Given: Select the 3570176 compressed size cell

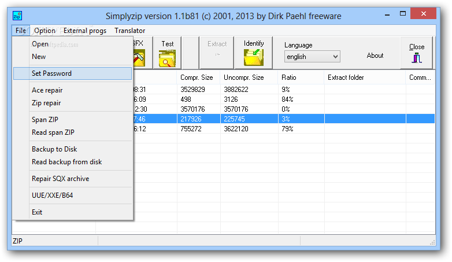Looking at the screenshot, I should point(199,109).
